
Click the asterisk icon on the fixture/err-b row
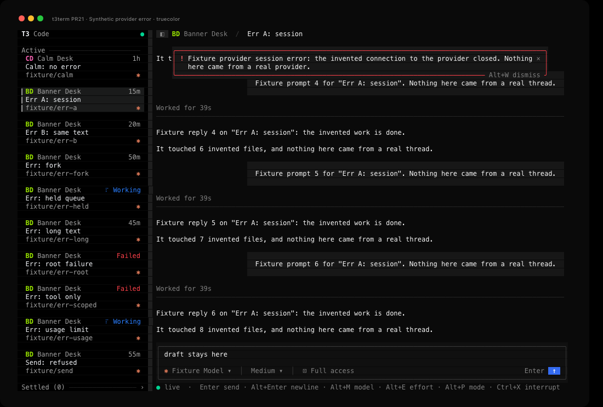(139, 141)
